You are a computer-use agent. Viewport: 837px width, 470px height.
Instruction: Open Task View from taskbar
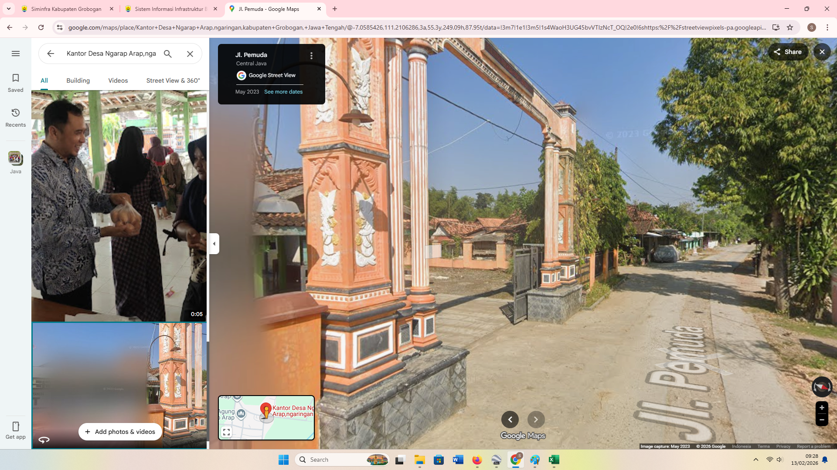coord(401,460)
